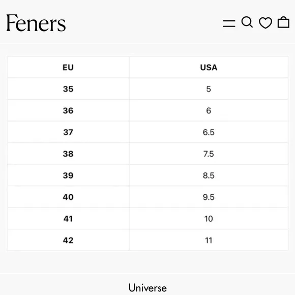The width and height of the screenshot is (295, 295).
Task: Click the EU size 38 cell
Action: click(68, 154)
